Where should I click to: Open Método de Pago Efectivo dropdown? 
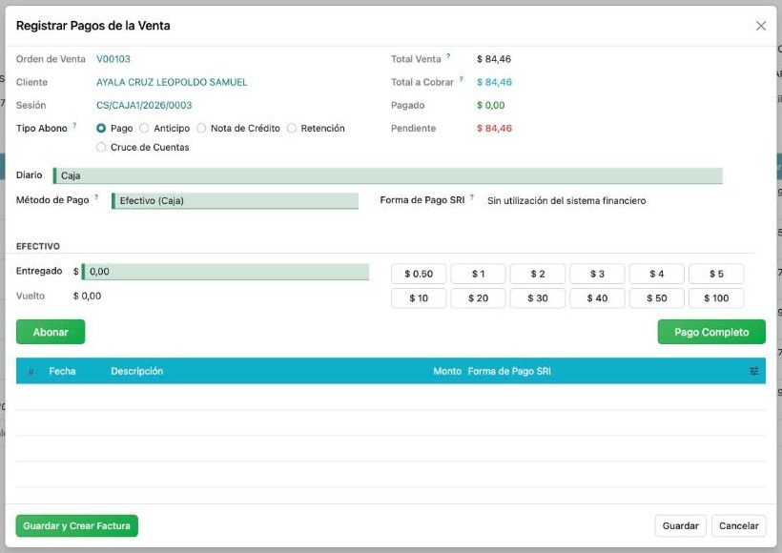click(x=235, y=201)
